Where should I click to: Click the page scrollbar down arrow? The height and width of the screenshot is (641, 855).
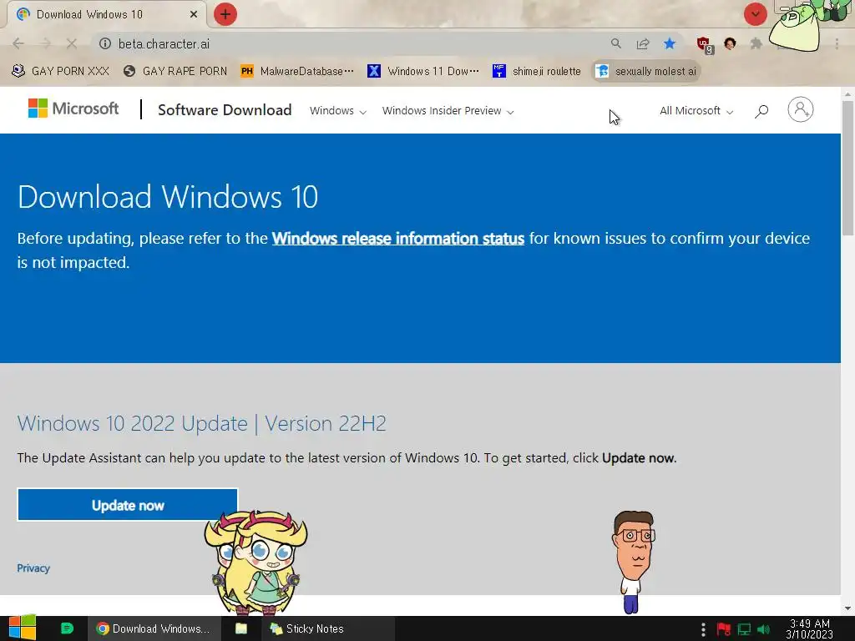click(848, 608)
